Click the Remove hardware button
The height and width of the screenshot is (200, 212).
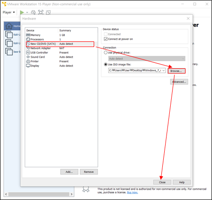tap(89, 172)
